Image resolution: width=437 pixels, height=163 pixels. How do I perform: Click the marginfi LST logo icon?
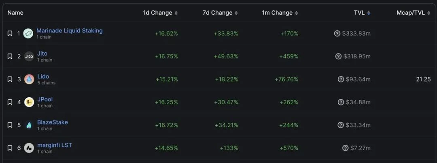tap(29, 148)
